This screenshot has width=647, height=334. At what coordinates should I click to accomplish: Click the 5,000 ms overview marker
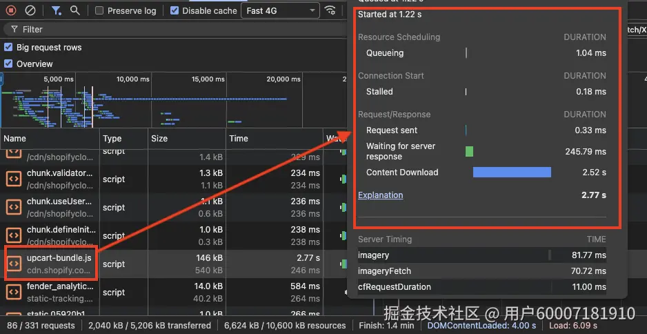(59, 79)
